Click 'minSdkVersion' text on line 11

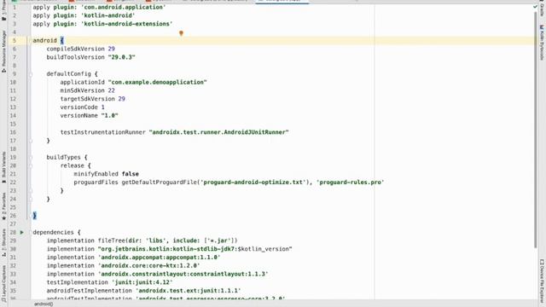82,90
